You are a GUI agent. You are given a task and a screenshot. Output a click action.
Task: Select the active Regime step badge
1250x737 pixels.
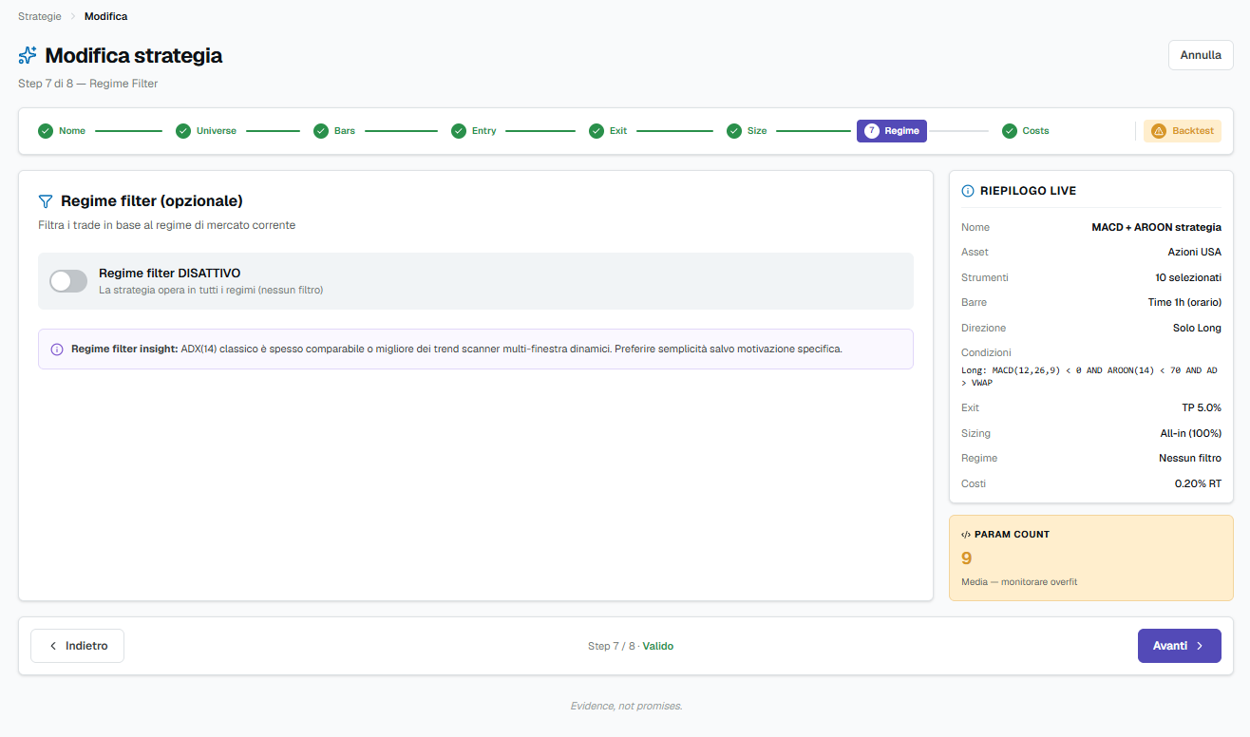[x=892, y=131]
